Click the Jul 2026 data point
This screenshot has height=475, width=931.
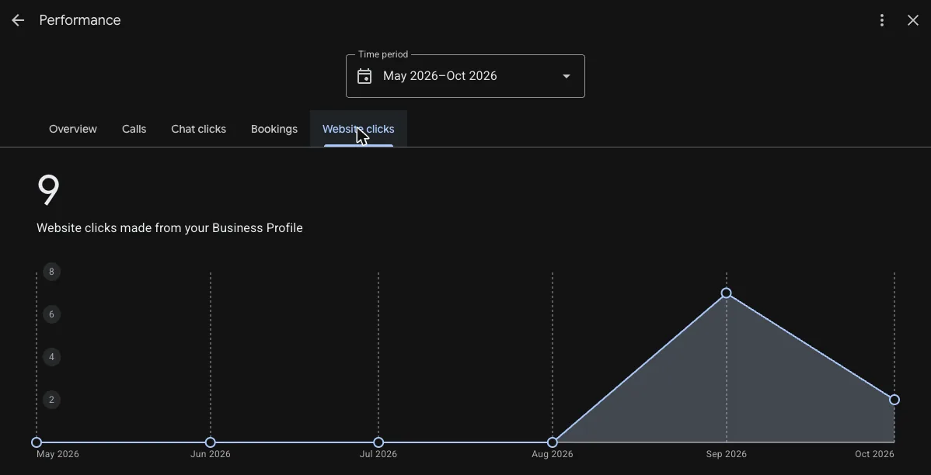[x=378, y=442]
